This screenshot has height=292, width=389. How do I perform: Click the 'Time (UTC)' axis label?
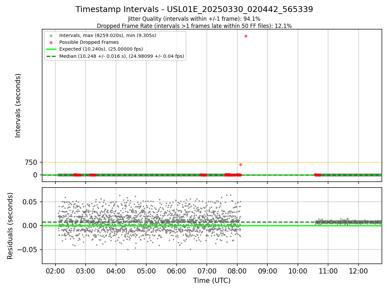click(x=212, y=281)
